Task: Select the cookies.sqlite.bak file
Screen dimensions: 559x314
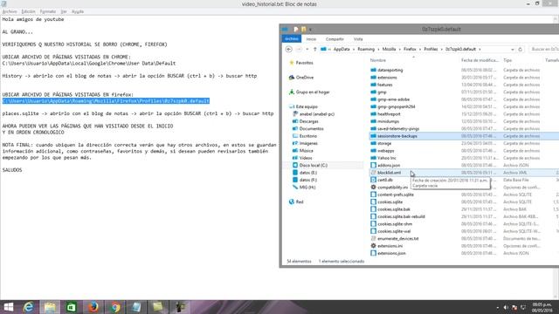Action: click(394, 209)
